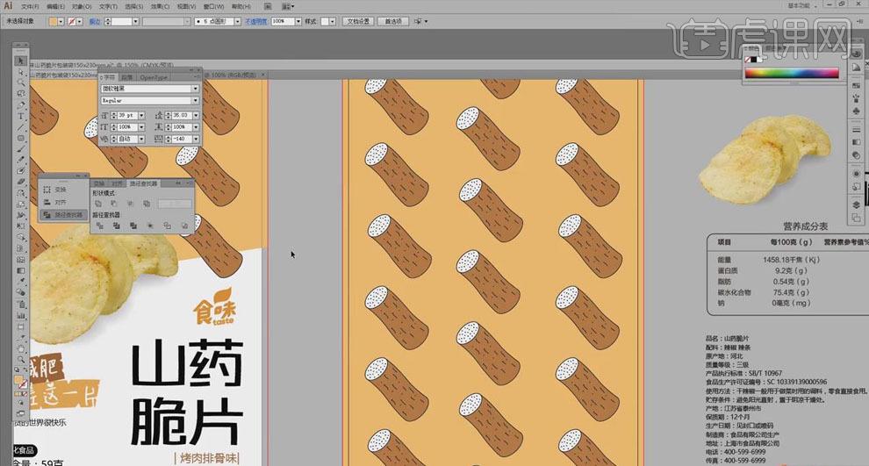This screenshot has height=466, width=869.
Task: Close the 100% (RGB/预览) document tab
Action: (x=262, y=75)
